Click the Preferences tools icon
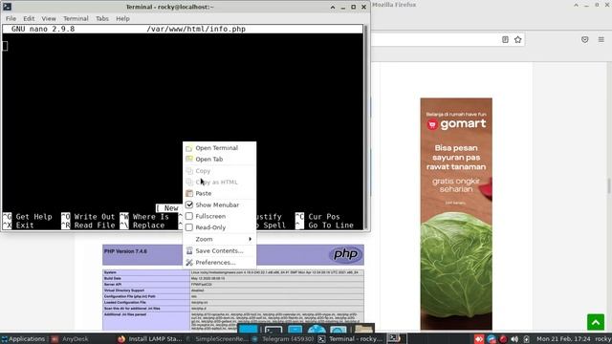The width and height of the screenshot is (612, 344). pyautogui.click(x=189, y=262)
